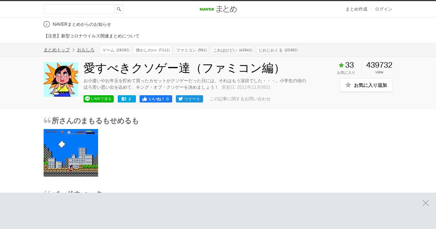Click inside the search text field
436x229 pixels.
(79, 9)
